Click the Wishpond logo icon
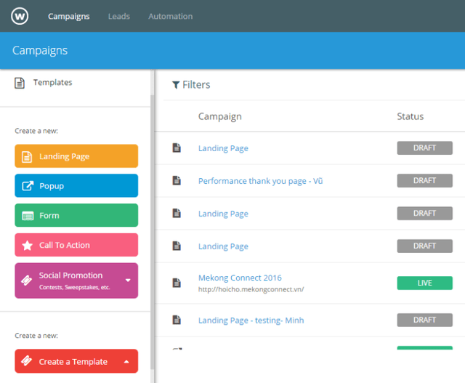Image resolution: width=465 pixels, height=383 pixels. (x=20, y=16)
